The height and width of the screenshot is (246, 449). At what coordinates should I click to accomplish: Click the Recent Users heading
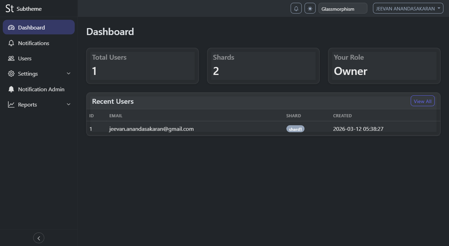113,101
